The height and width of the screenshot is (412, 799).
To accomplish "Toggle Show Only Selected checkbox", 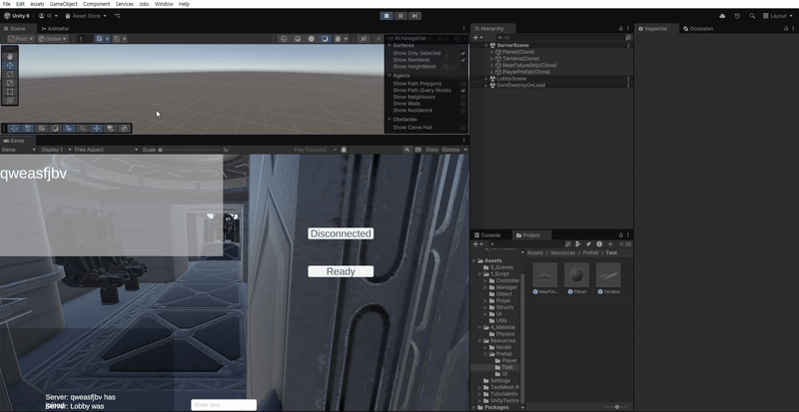I will (463, 53).
